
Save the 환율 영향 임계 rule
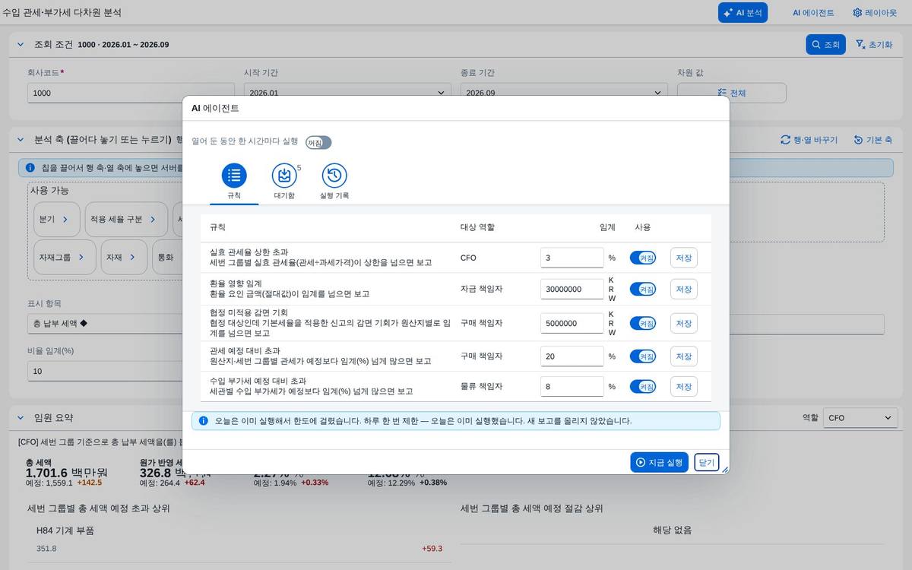(x=684, y=289)
